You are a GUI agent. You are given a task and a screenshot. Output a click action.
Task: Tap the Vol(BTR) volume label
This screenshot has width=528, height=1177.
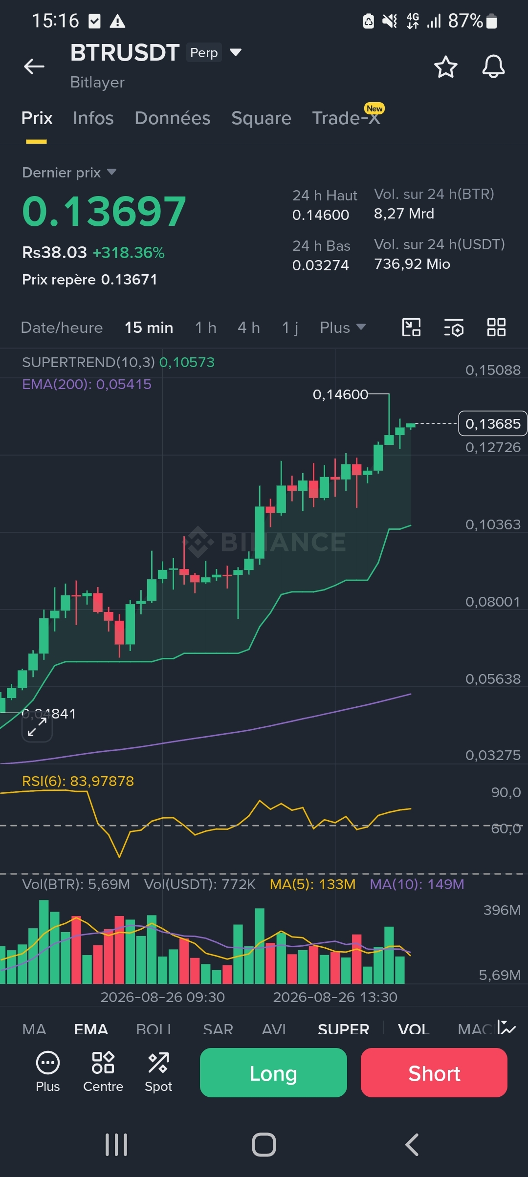[x=76, y=884]
